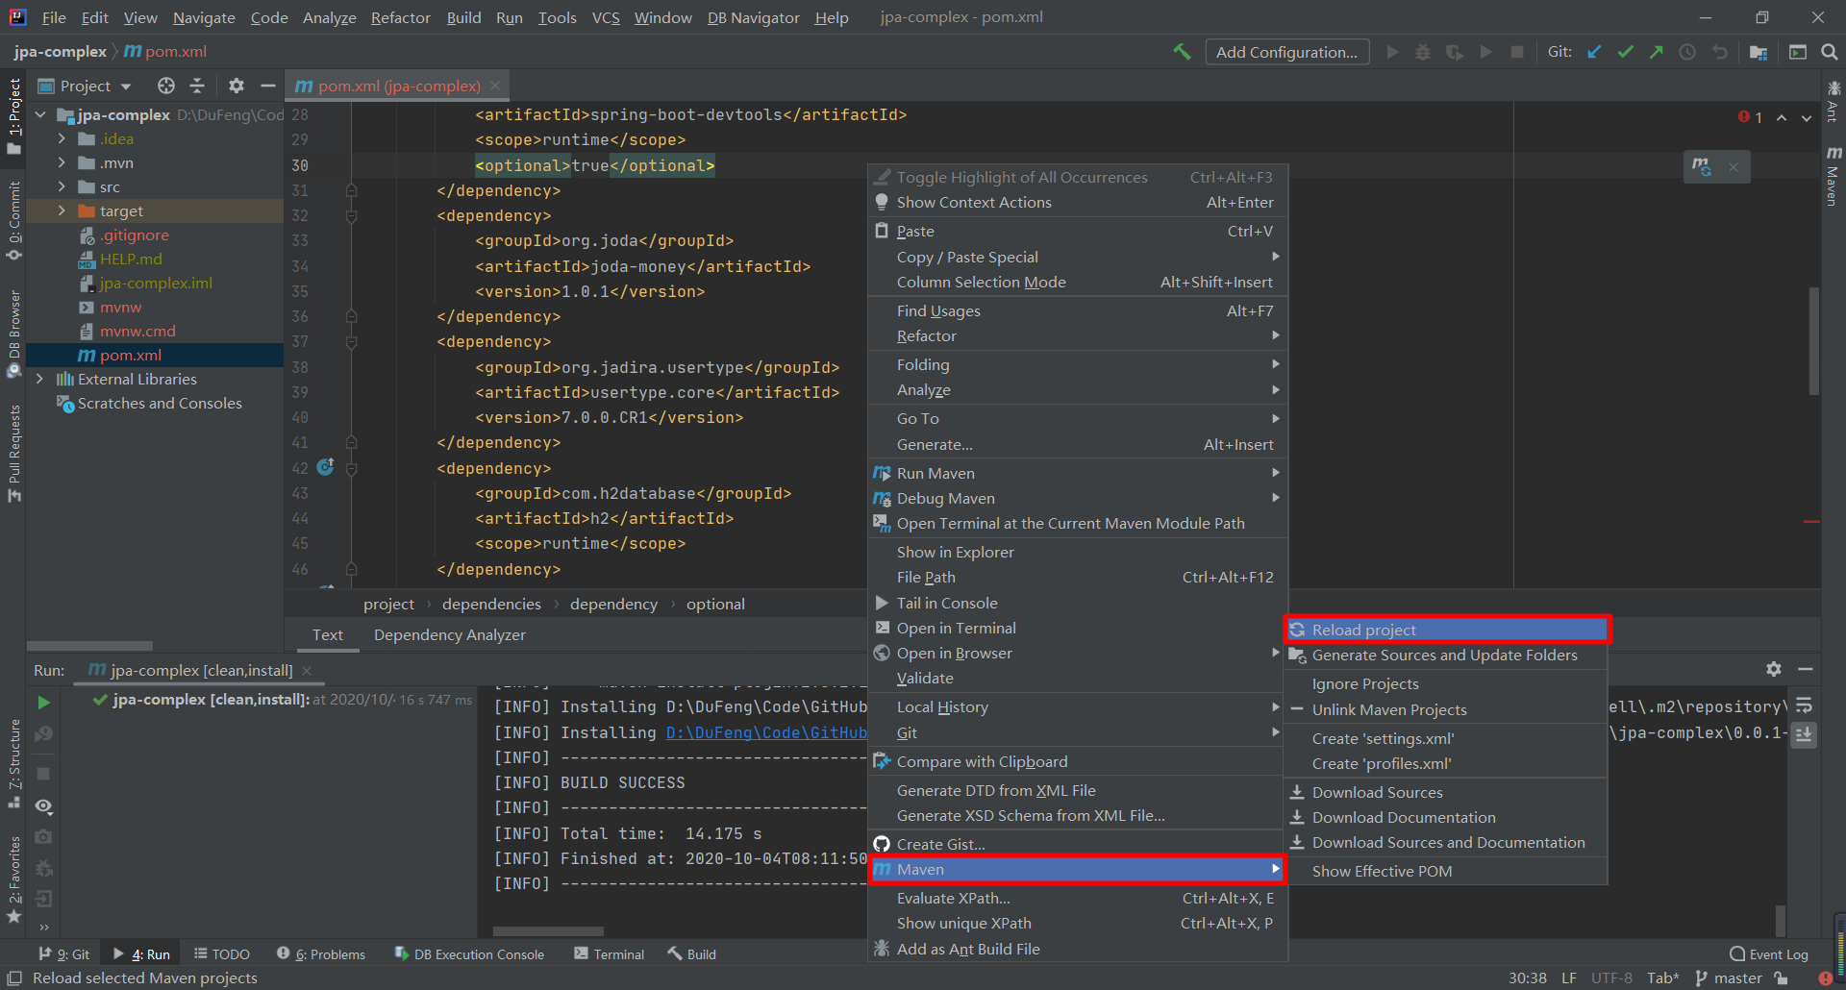This screenshot has width=1846, height=990.
Task: Open Ant tool window on right strip
Action: click(1834, 102)
